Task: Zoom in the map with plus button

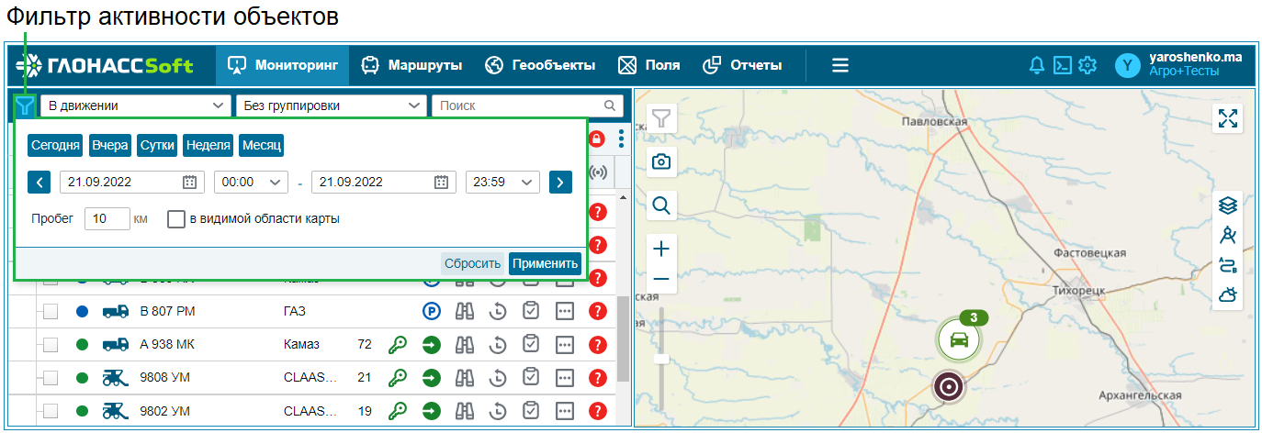Action: [x=661, y=249]
